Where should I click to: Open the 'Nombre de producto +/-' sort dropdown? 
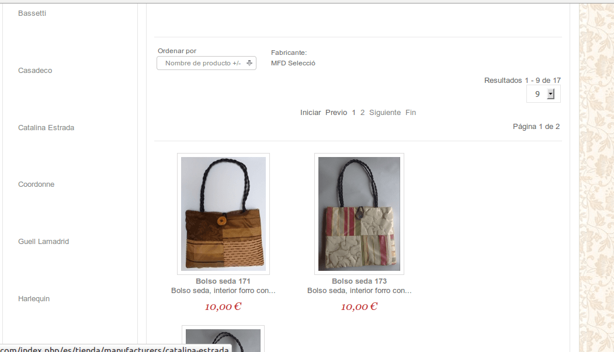[206, 63]
